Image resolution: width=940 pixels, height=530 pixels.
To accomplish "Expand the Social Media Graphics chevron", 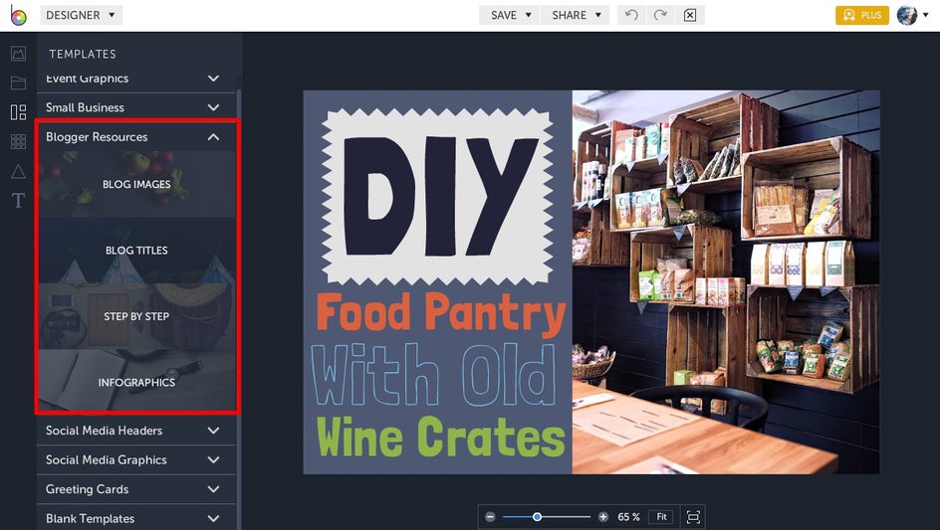I will 213,460.
